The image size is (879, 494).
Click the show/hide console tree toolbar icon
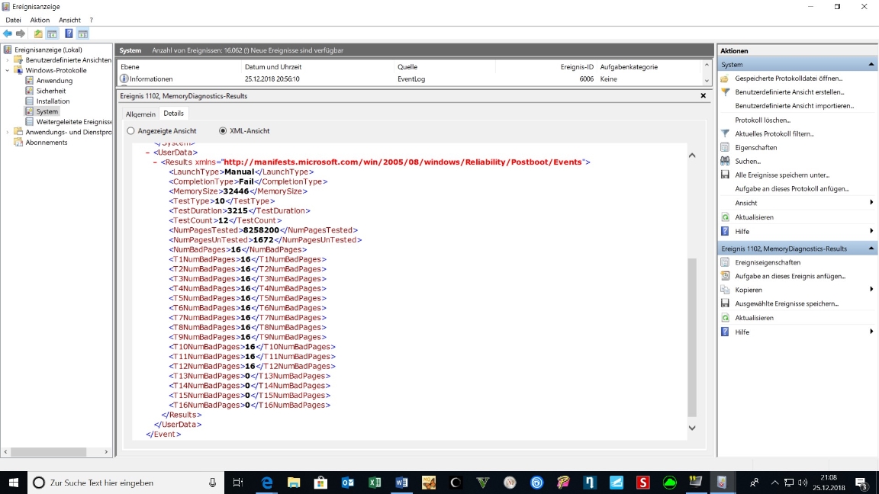coord(52,34)
